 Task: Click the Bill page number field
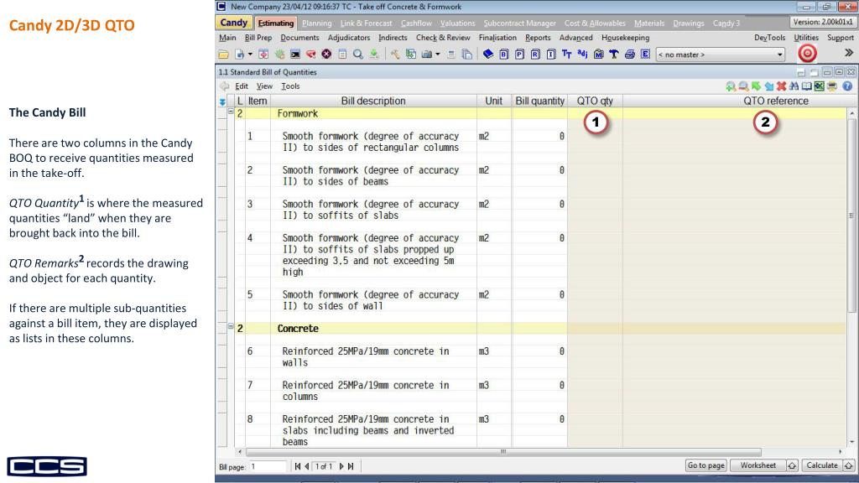point(268,466)
